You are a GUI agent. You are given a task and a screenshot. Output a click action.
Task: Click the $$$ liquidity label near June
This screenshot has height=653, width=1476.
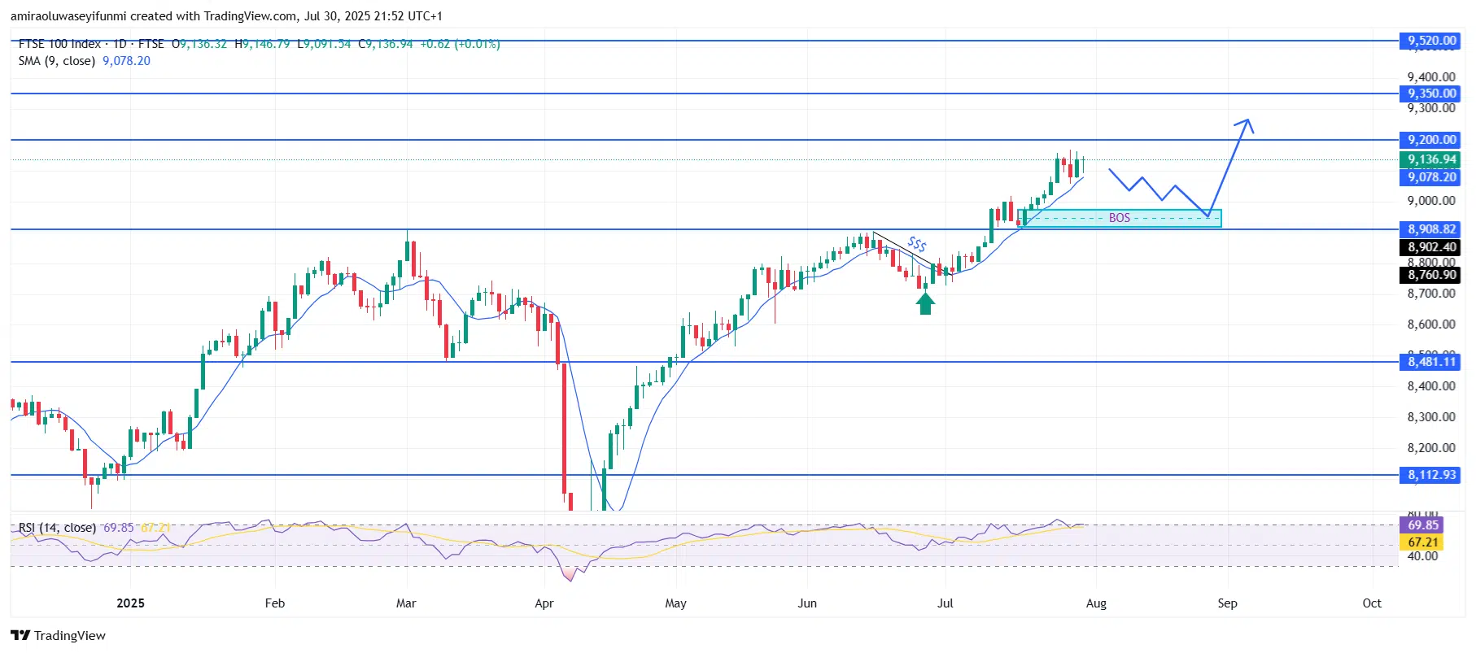[917, 244]
